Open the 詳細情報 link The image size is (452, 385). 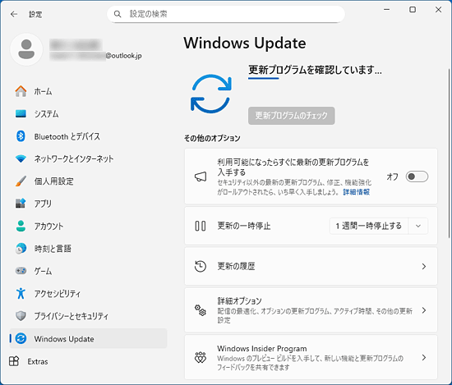coord(357,192)
